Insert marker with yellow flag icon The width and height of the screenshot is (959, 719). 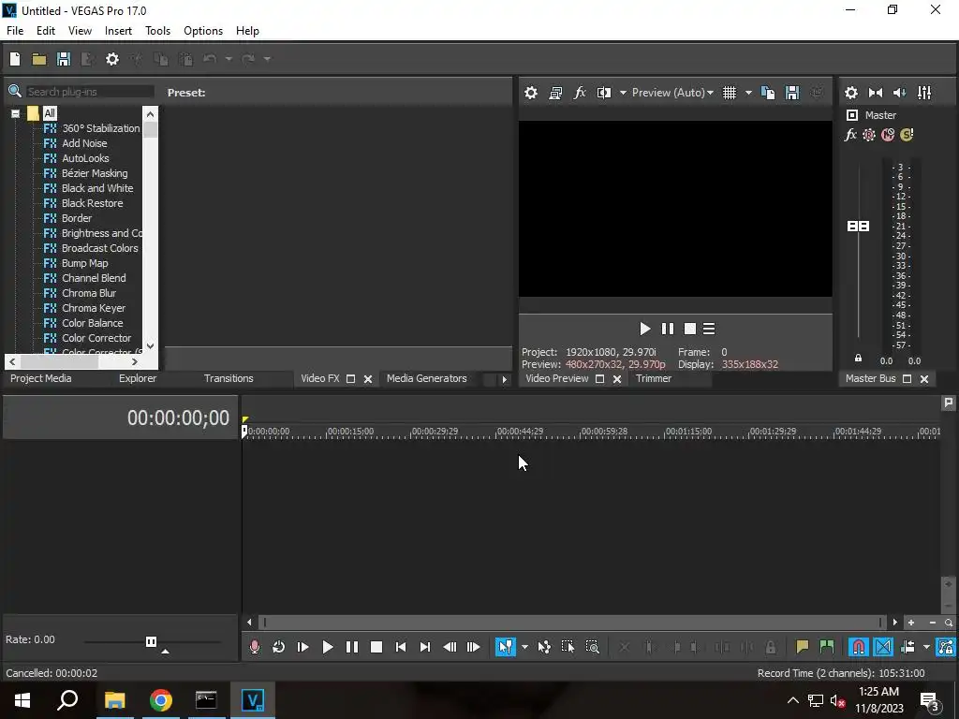coord(802,647)
